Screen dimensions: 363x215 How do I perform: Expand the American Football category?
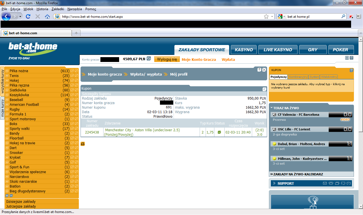(7, 104)
